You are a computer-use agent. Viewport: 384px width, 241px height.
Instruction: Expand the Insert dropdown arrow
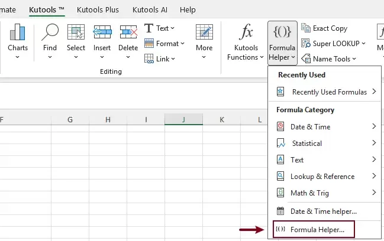[102, 57]
